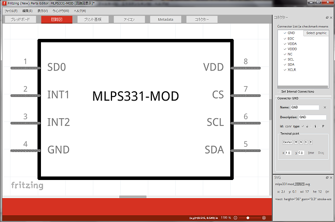The image size is (335, 222).
Task: Click the zoom out minus icon
Action: pyautogui.click(x=235, y=218)
